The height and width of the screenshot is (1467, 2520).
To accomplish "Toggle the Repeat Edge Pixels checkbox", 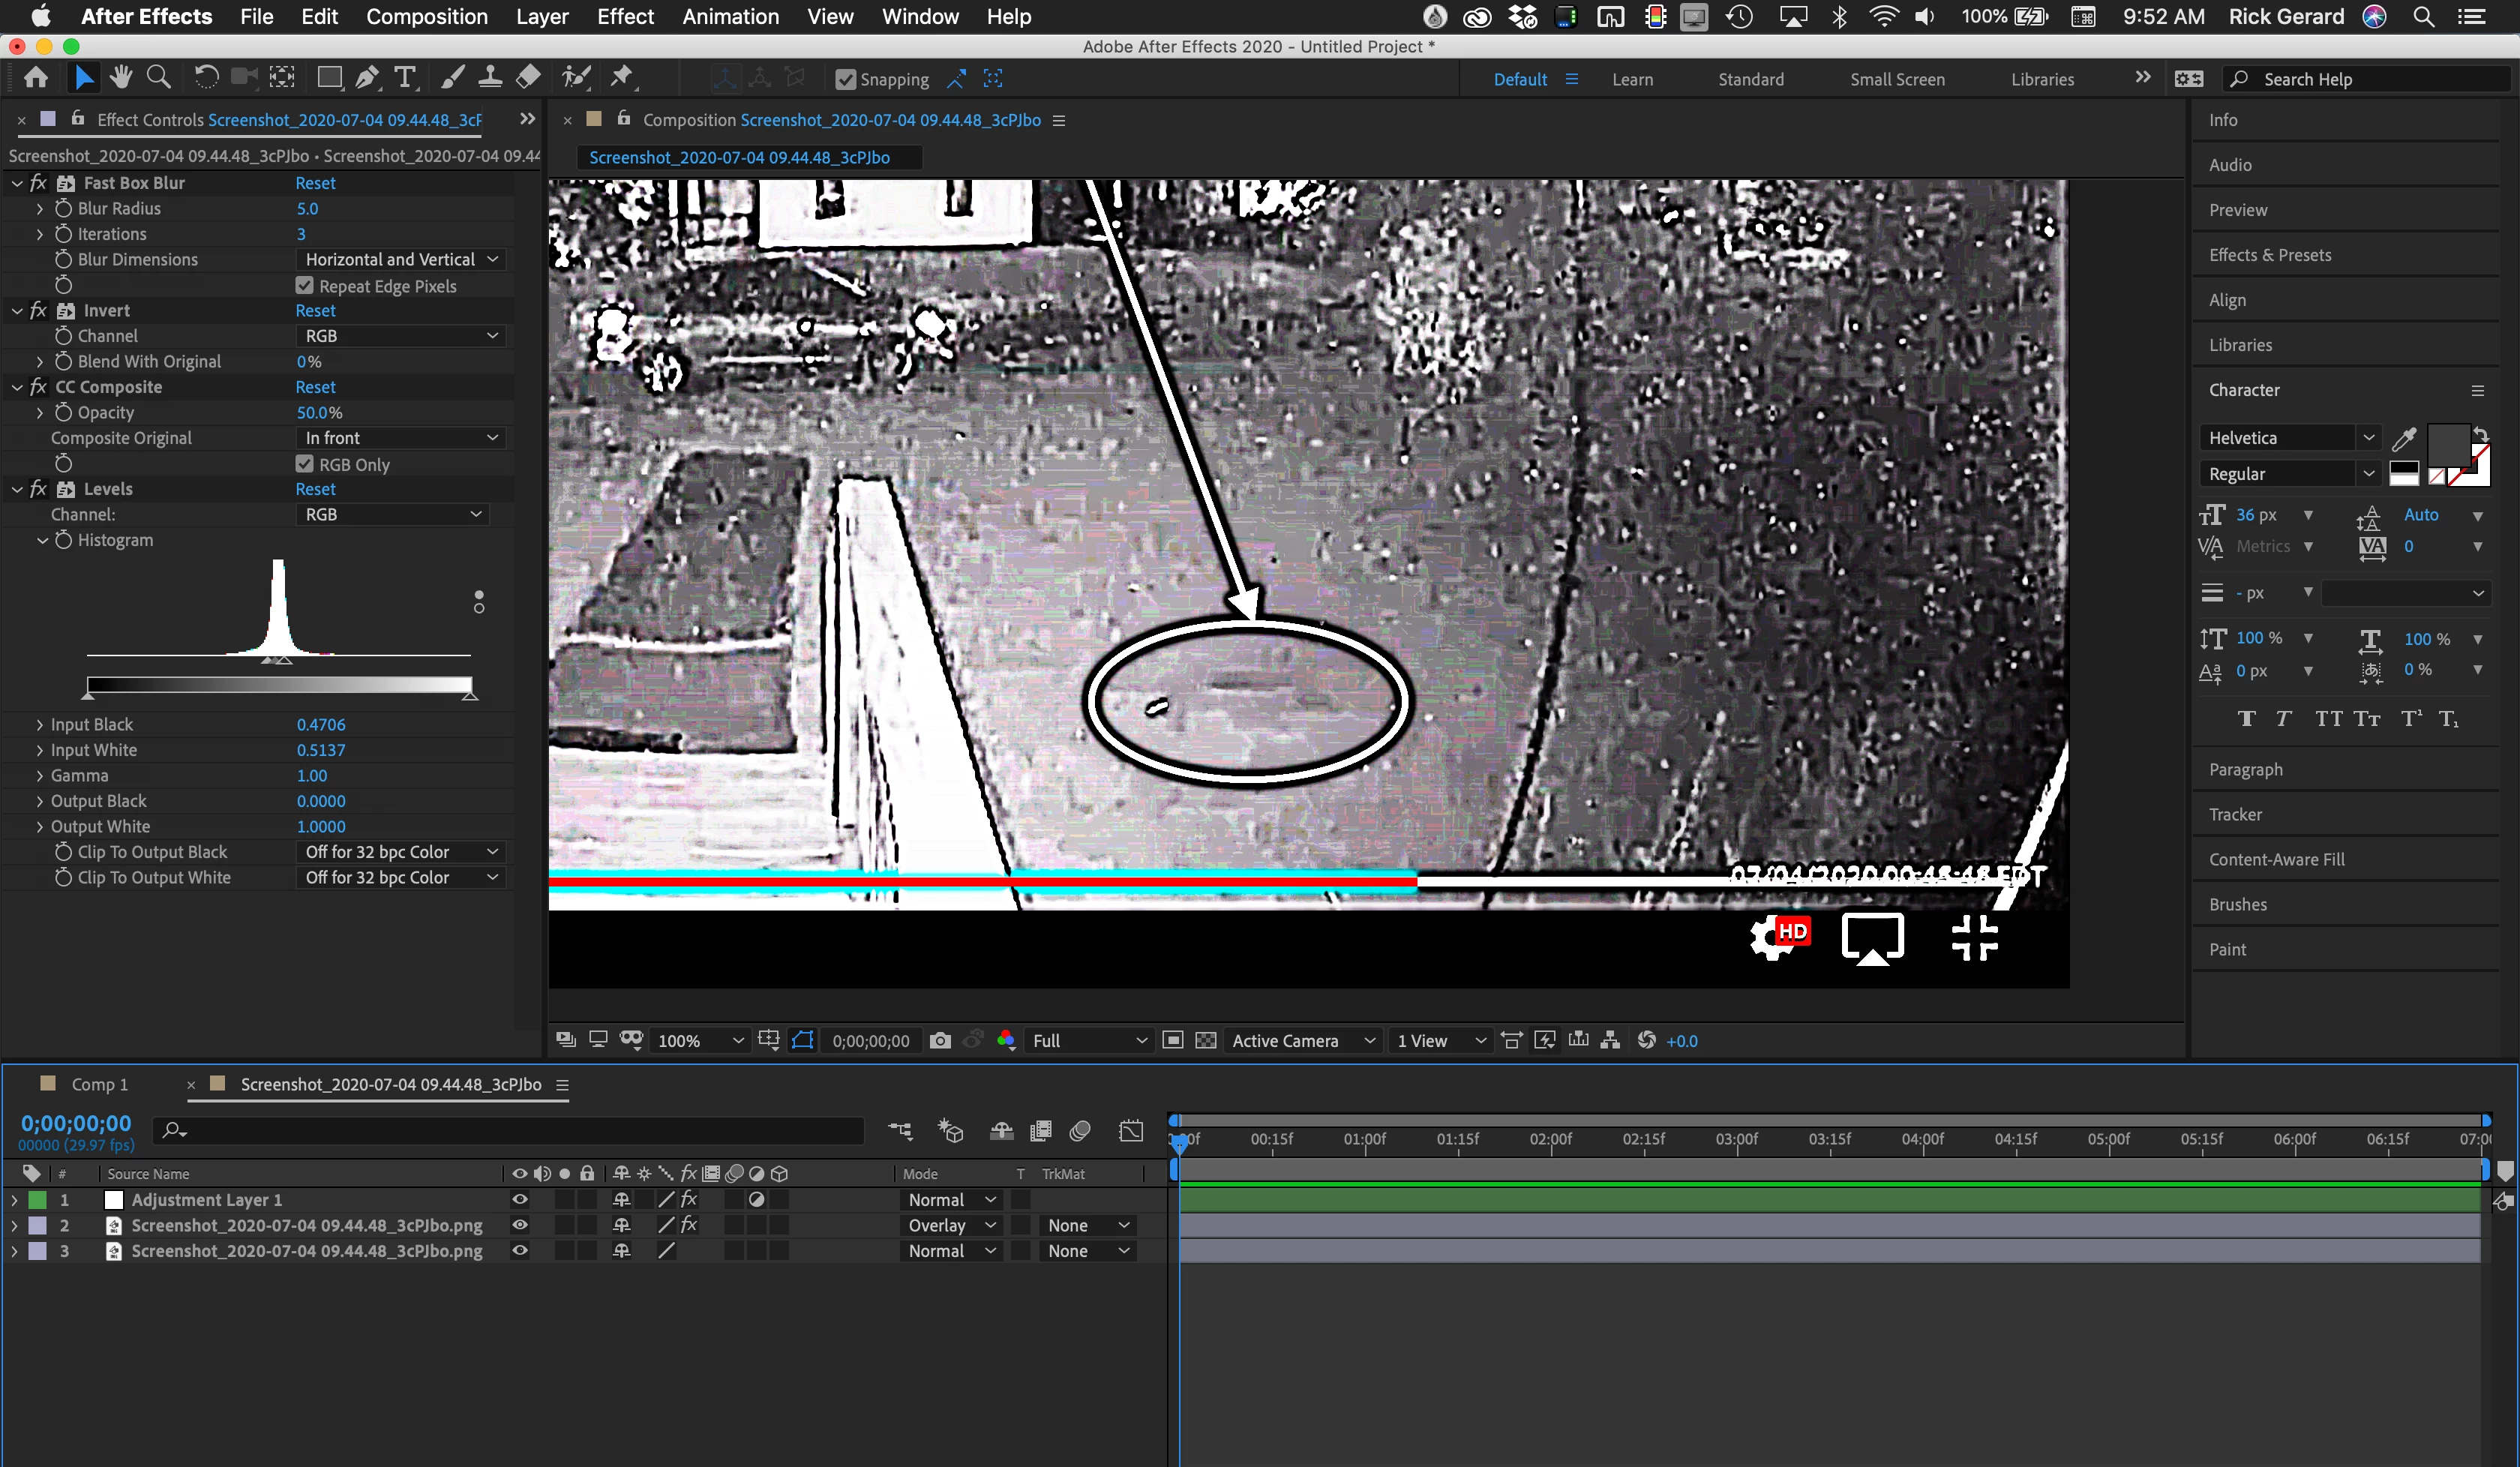I will pos(305,286).
